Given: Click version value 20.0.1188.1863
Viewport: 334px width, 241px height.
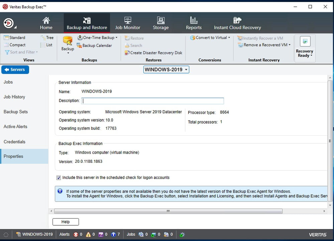Looking at the screenshot, I should 89,161.
